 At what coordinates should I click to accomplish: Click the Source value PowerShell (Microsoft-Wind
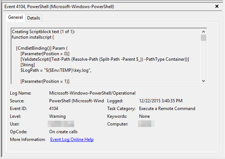(x=76, y=101)
